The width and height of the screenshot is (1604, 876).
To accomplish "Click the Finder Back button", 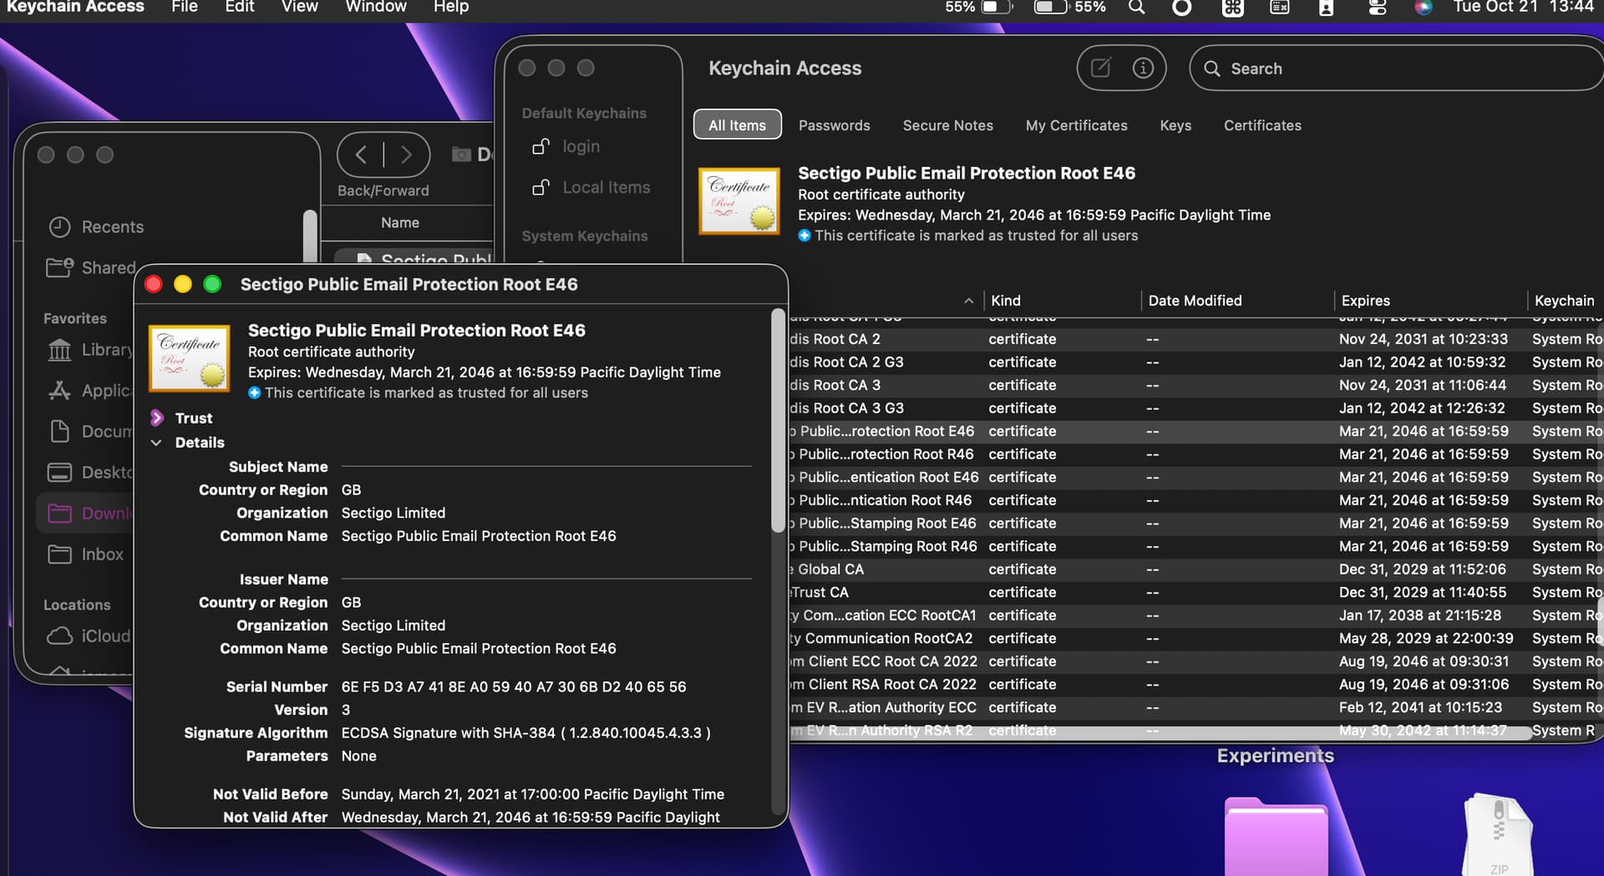I will coord(361,154).
